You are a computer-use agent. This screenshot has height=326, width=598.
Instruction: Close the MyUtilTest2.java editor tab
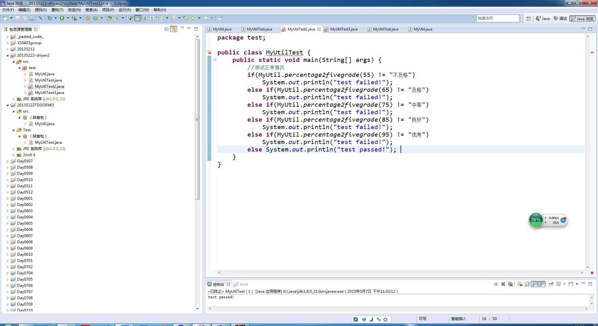[319, 29]
